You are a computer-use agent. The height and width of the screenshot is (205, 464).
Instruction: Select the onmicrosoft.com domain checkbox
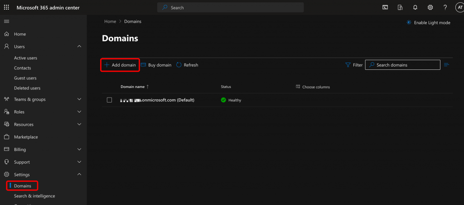point(109,100)
